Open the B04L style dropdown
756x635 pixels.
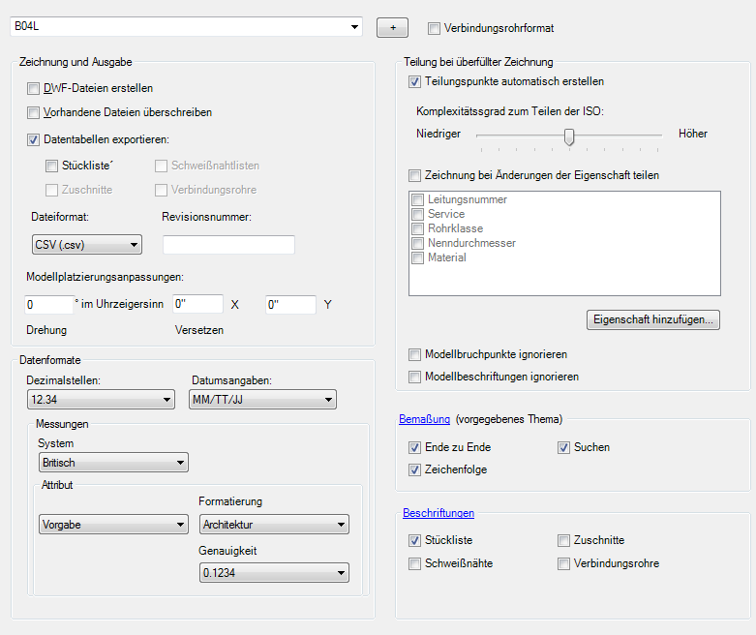[354, 27]
